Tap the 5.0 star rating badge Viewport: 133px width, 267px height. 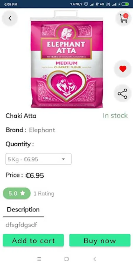pos(17,193)
